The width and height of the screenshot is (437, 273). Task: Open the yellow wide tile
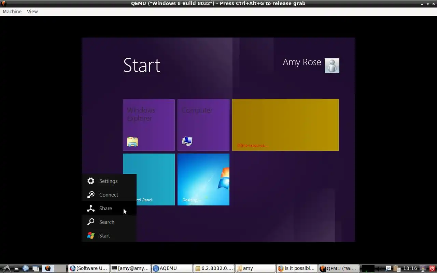point(285,125)
